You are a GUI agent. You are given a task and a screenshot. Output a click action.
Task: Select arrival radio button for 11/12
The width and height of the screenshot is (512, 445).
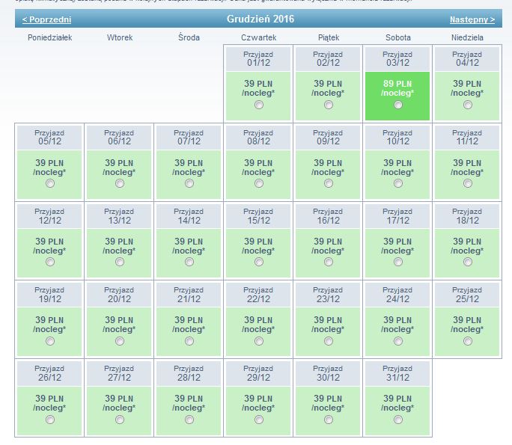coord(468,183)
